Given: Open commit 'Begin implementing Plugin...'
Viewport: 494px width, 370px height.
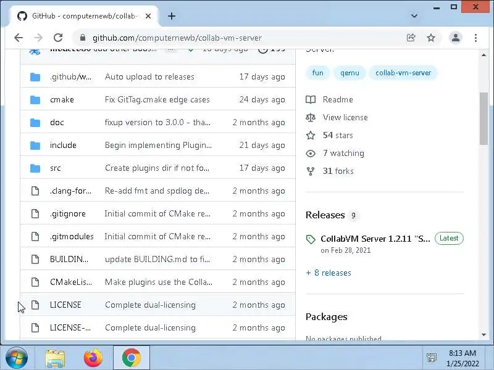Looking at the screenshot, I should [158, 146].
